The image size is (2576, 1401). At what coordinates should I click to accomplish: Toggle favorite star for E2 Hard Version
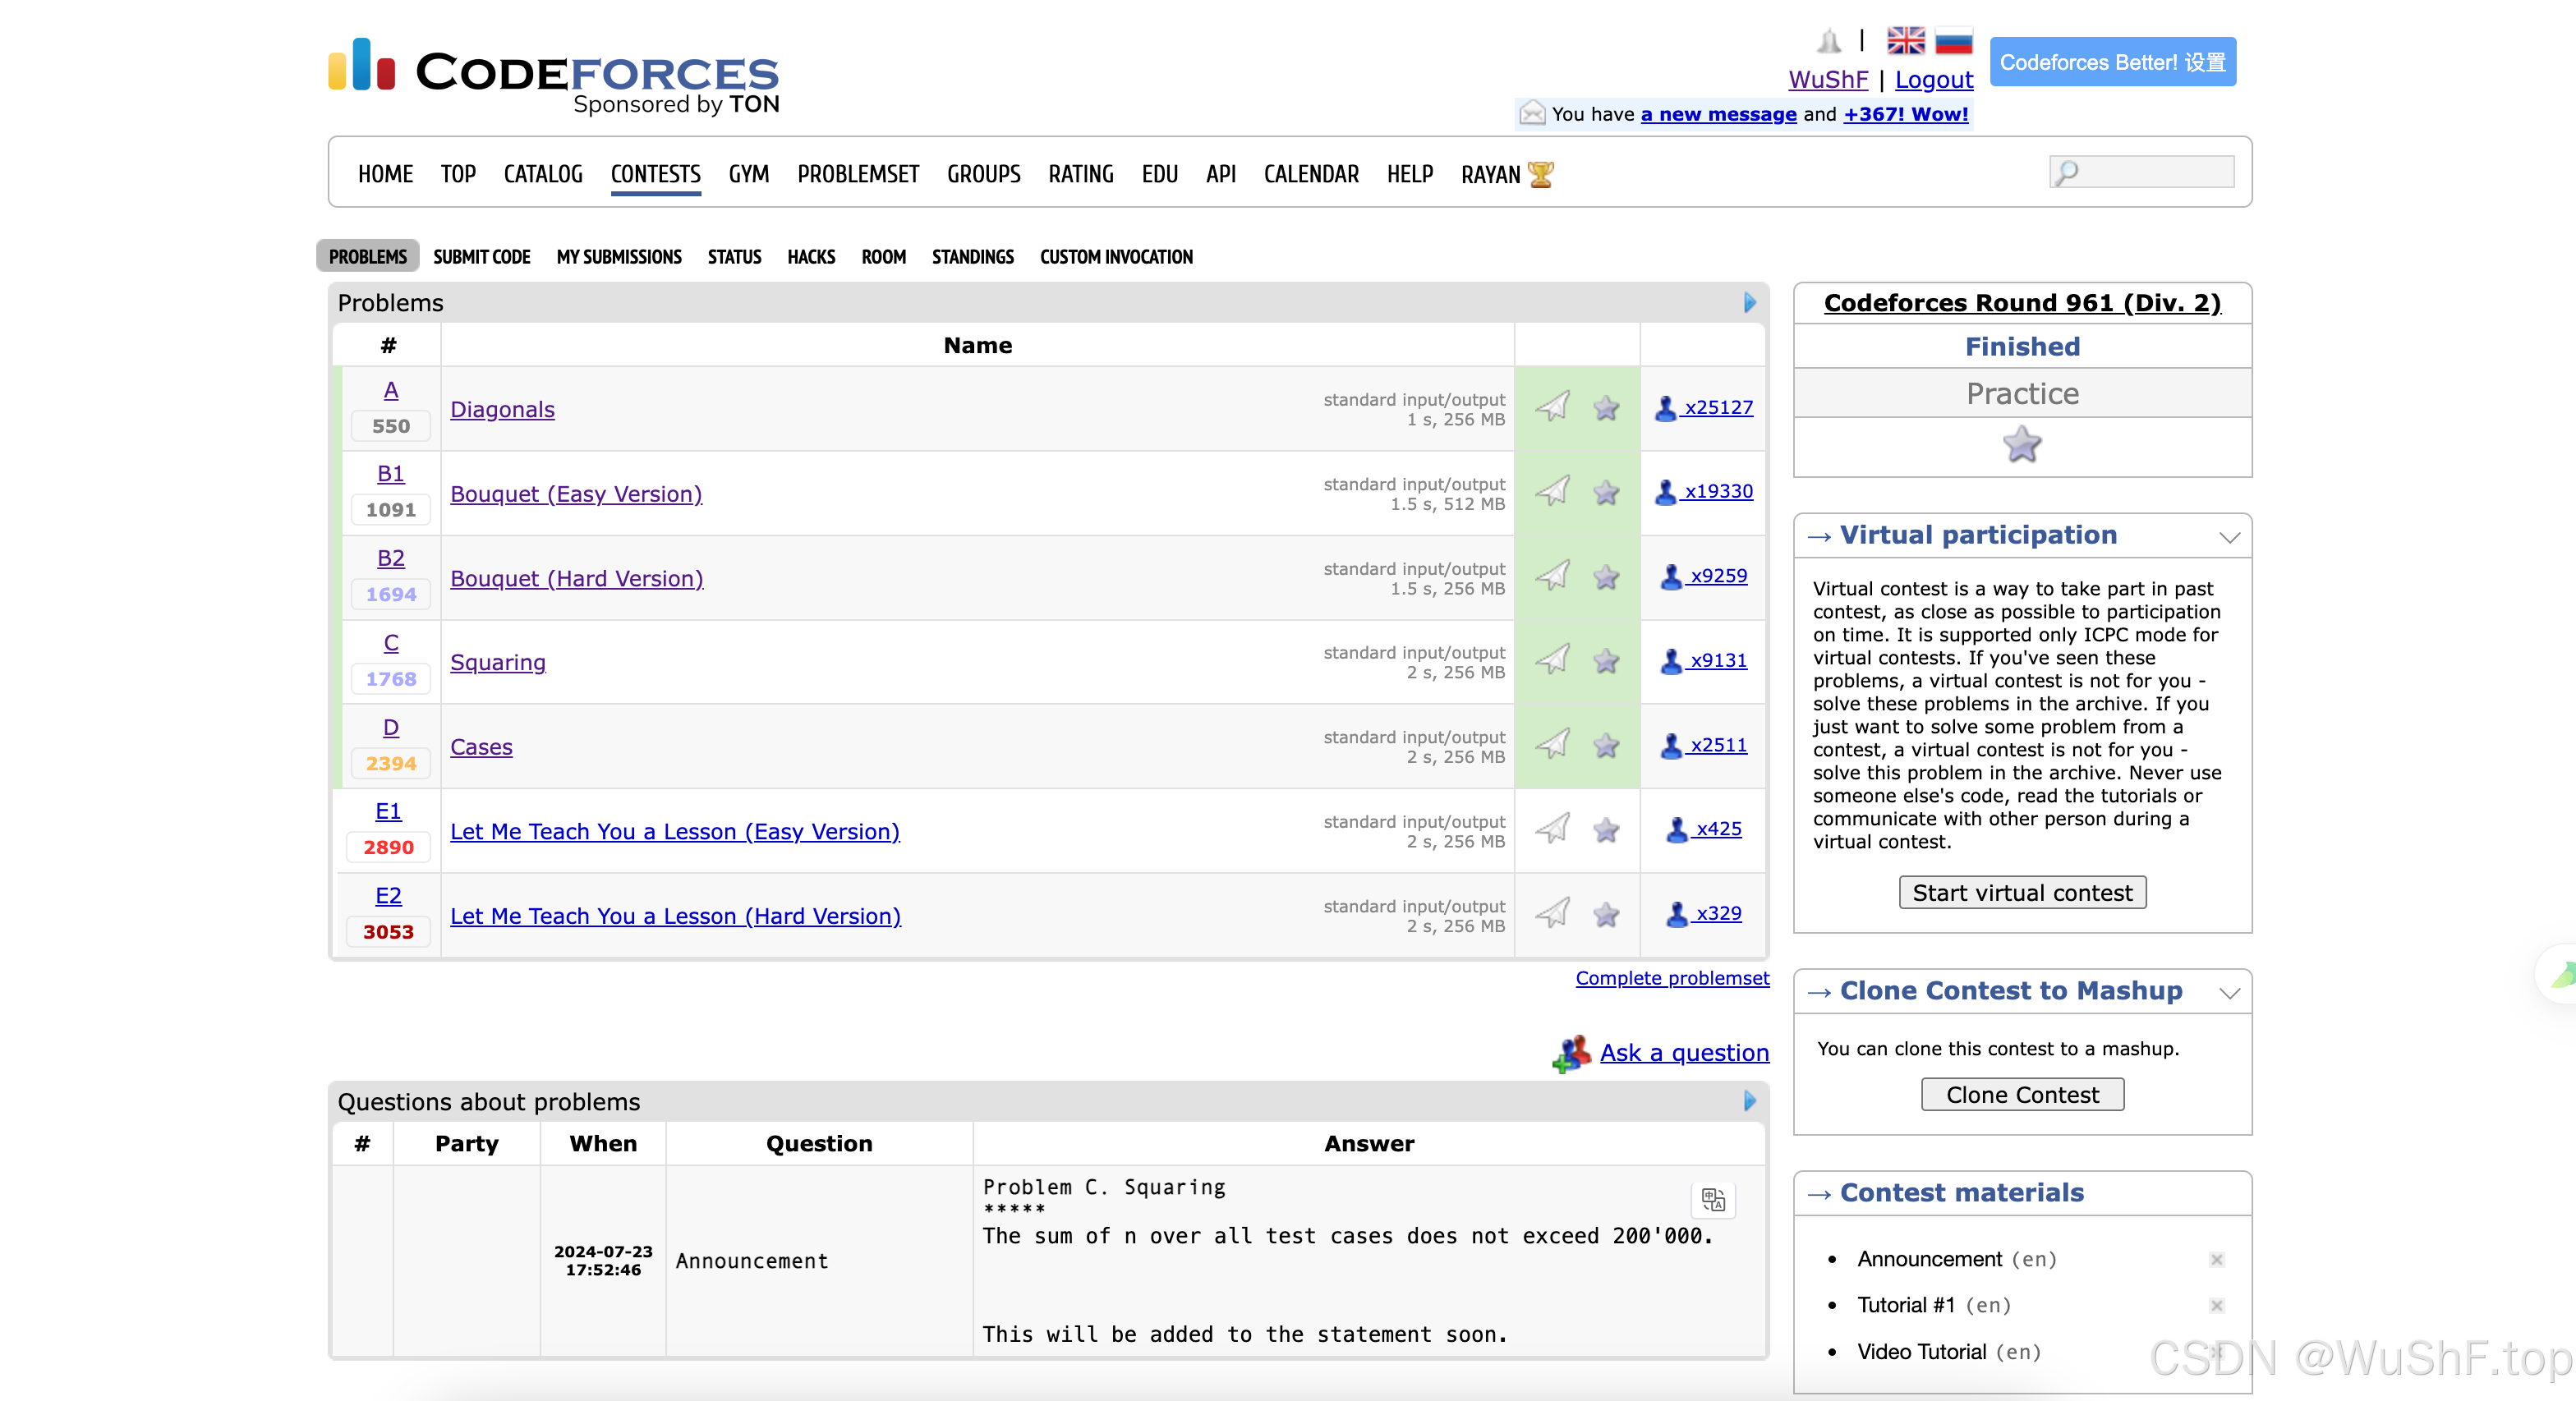1606,915
